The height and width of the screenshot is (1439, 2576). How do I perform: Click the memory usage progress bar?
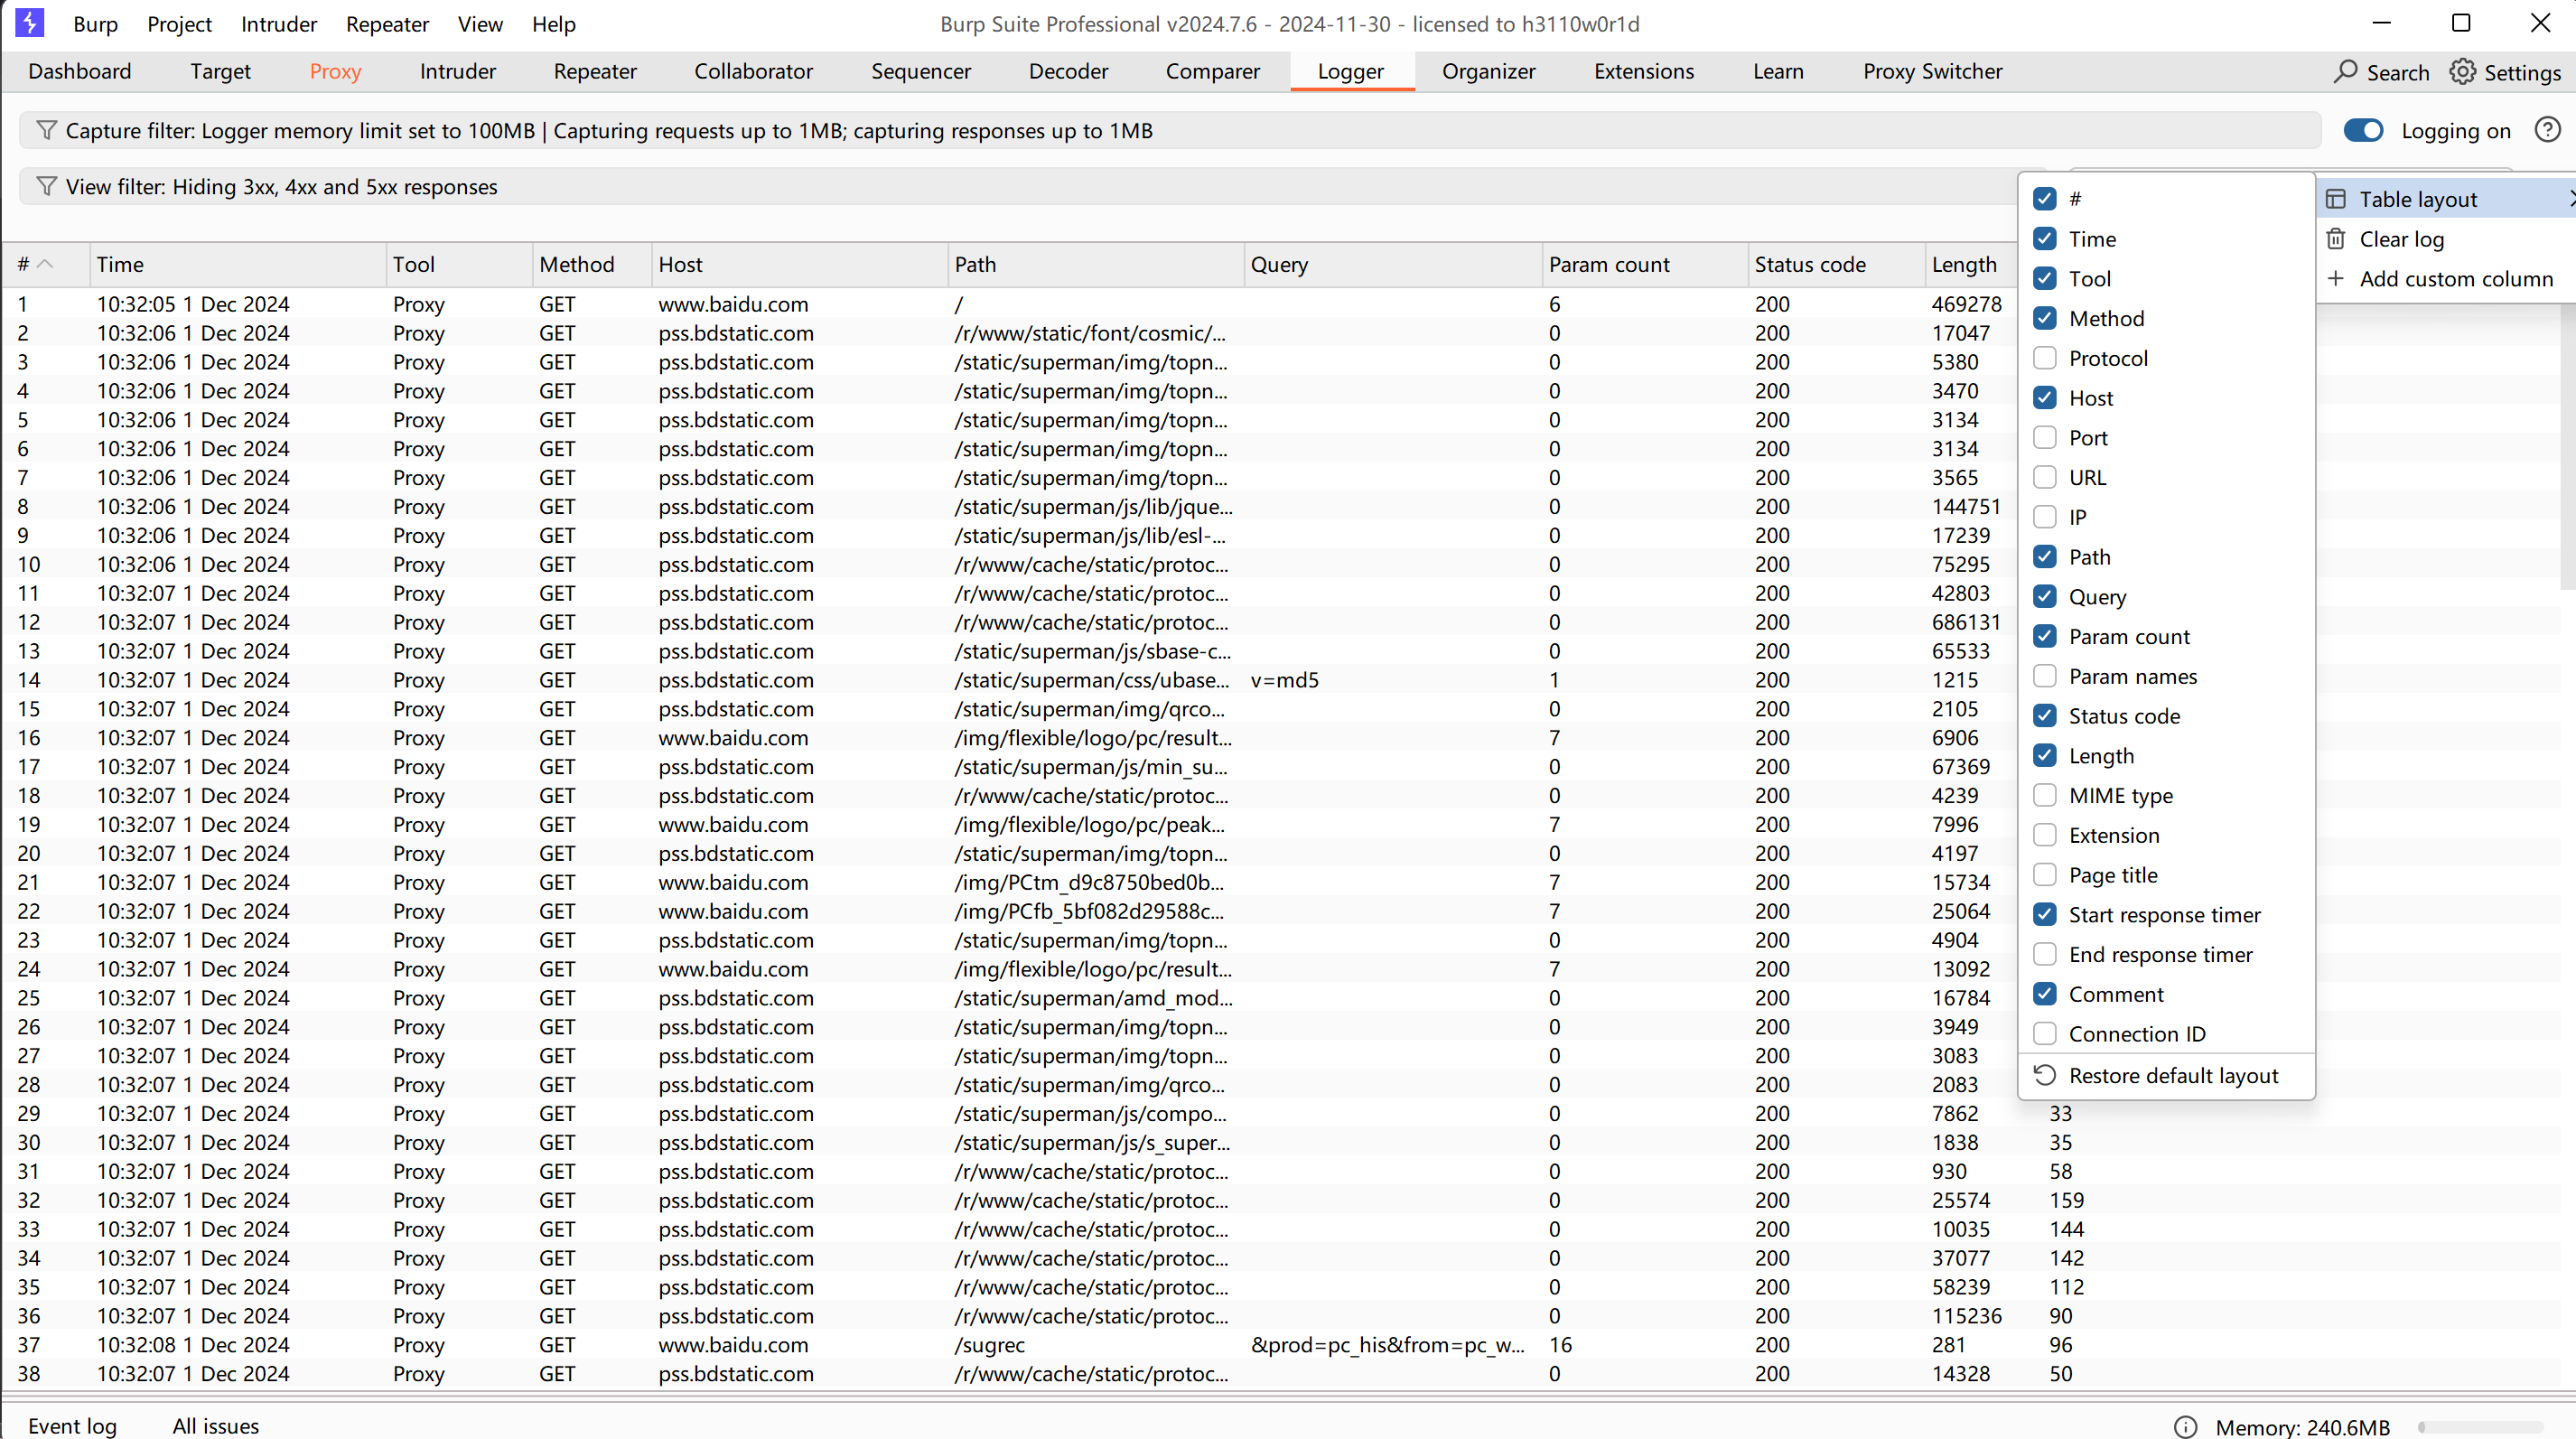click(x=2480, y=1427)
